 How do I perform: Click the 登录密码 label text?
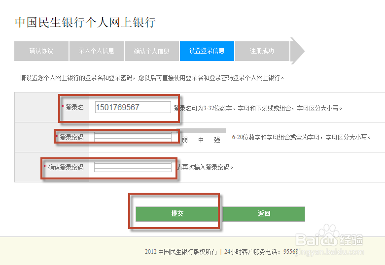71,137
